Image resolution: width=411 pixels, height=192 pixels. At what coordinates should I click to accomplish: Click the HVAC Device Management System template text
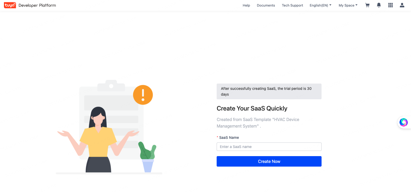(258, 123)
